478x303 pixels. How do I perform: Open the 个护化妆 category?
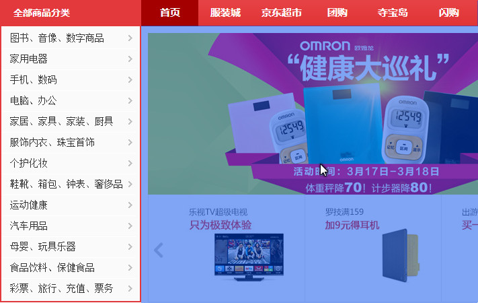pyautogui.click(x=29, y=163)
